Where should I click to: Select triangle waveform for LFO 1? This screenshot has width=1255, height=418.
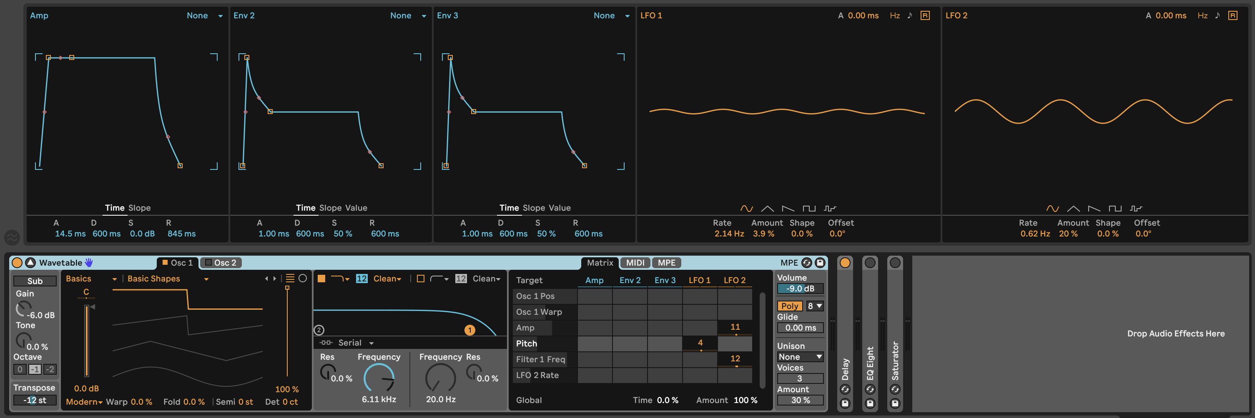(767, 208)
